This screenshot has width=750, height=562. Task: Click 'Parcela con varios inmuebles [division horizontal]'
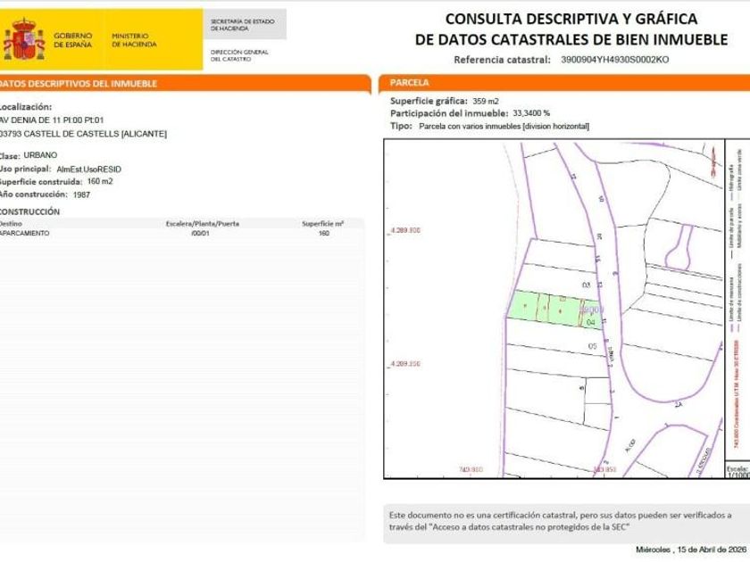tap(504, 127)
